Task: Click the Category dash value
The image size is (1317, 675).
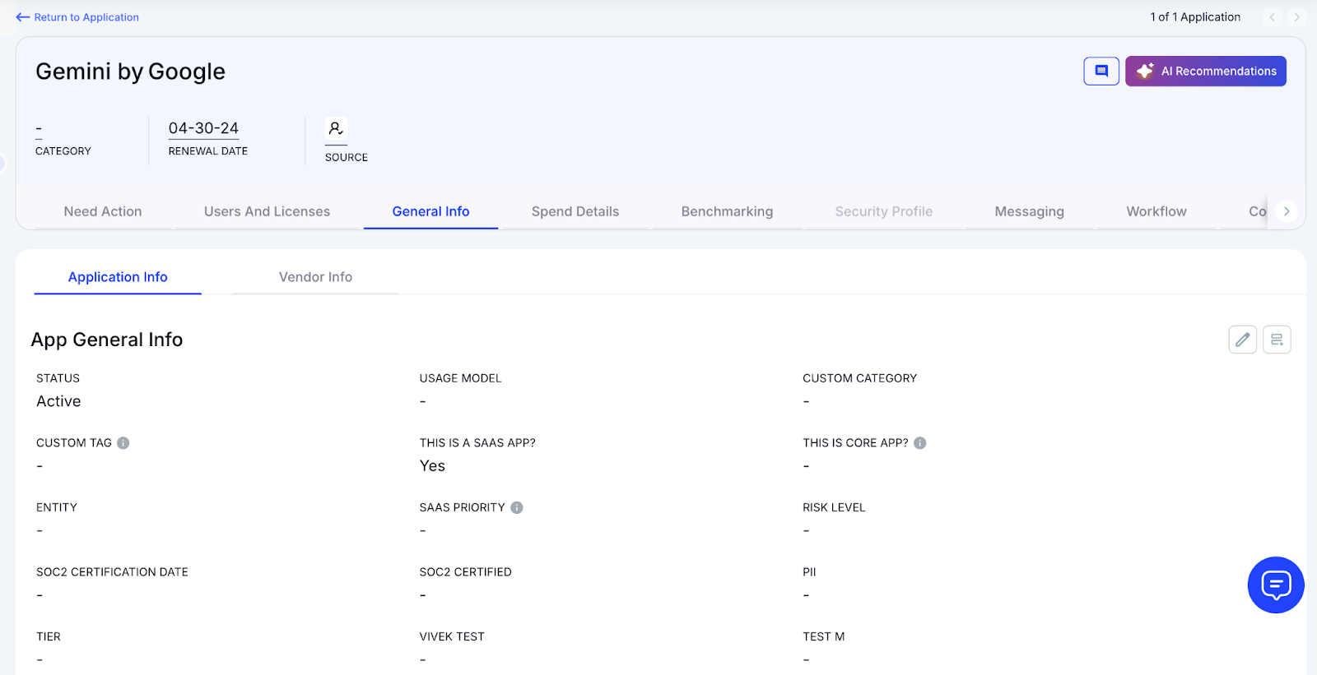Action: point(39,129)
